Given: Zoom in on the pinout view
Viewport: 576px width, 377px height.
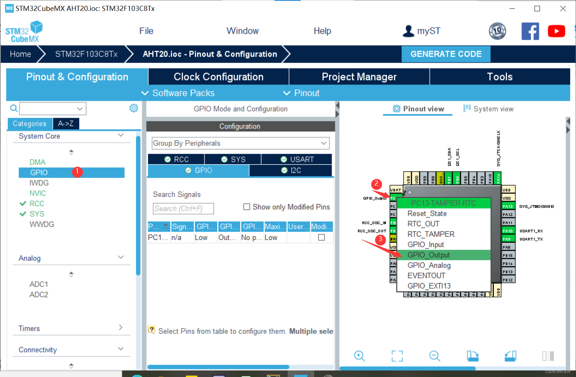Looking at the screenshot, I should [x=359, y=356].
